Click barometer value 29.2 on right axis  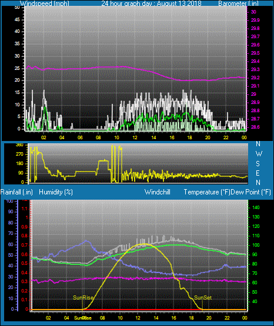[255, 78]
